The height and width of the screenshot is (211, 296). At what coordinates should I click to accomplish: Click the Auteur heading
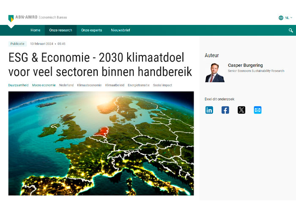point(211,55)
